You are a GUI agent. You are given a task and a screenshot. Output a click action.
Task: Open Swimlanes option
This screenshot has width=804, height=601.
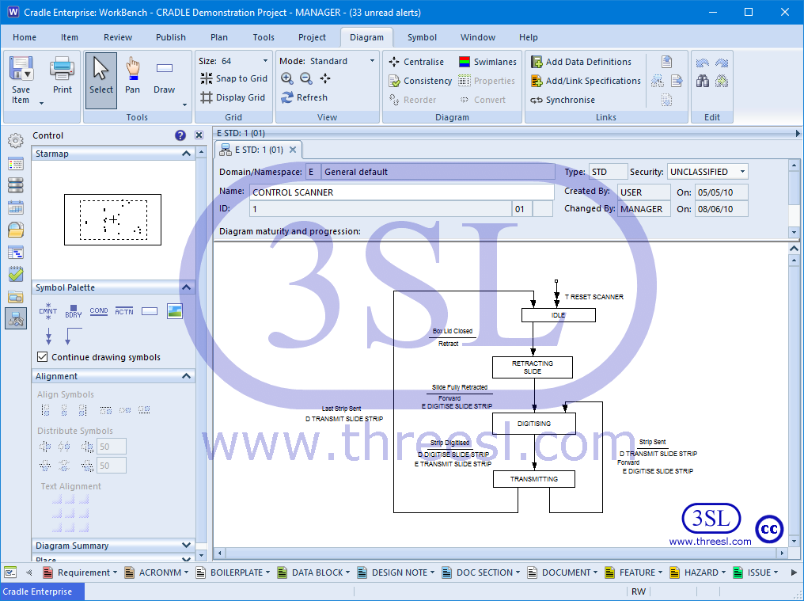pyautogui.click(x=487, y=62)
